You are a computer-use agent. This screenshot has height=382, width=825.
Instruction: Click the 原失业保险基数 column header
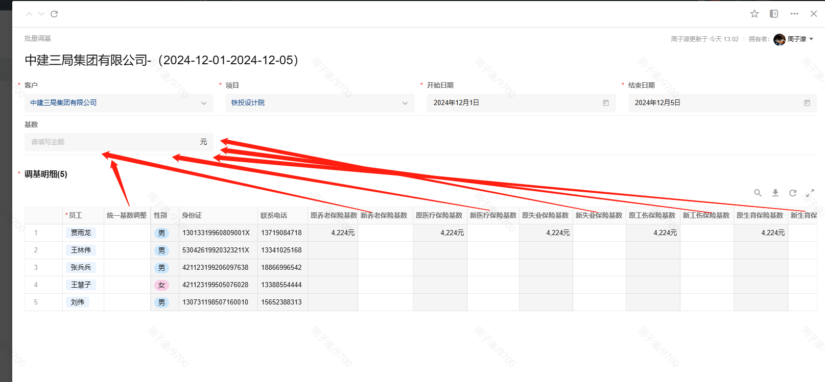(546, 216)
